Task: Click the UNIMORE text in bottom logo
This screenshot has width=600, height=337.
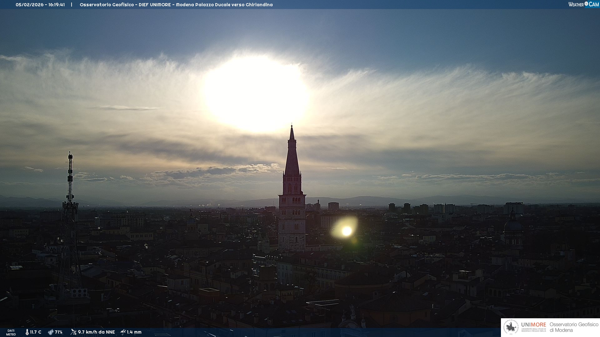Action: [x=533, y=325]
